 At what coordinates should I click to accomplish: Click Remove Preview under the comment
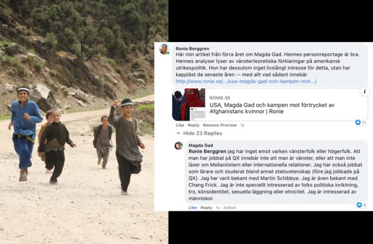click(x=219, y=125)
